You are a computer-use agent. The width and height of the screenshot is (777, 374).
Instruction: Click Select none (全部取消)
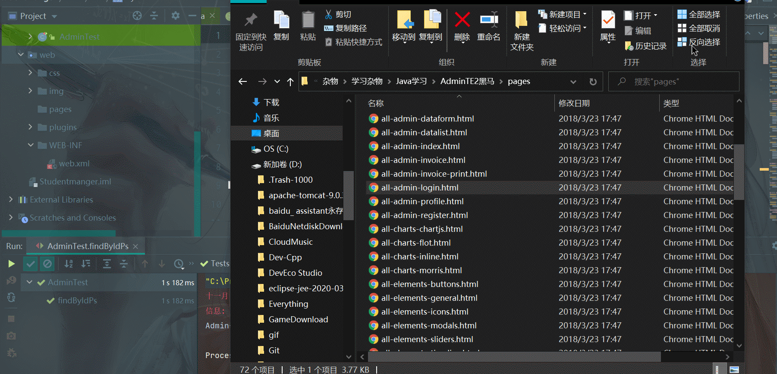pyautogui.click(x=698, y=28)
